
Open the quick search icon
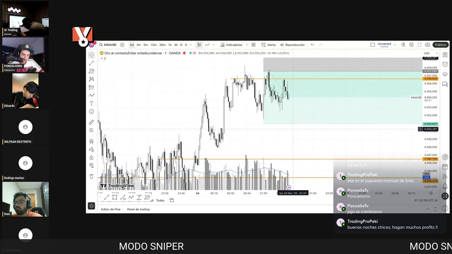(403, 45)
